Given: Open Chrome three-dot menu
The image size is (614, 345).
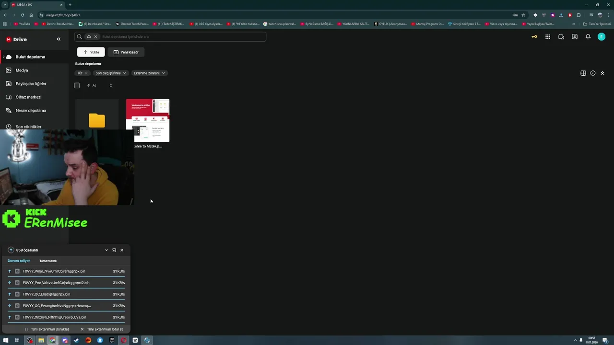Looking at the screenshot, I should point(609,15).
